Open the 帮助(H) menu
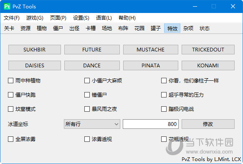The width and height of the screenshot is (243, 164). coord(127,18)
